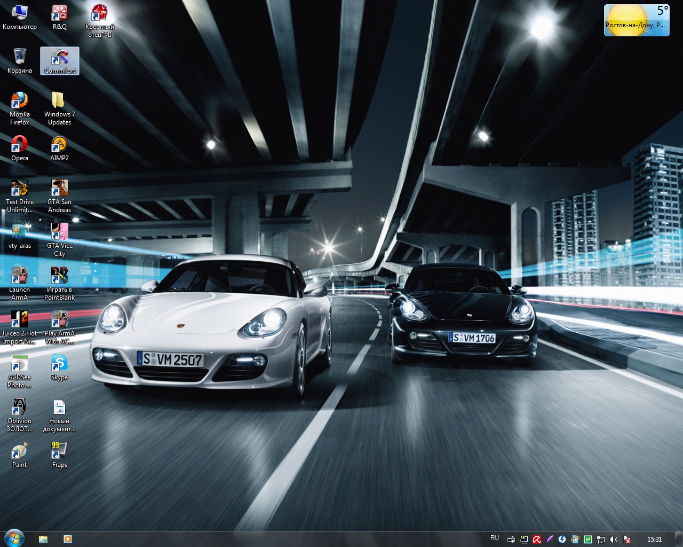Open the uTorrent tray icon
The height and width of the screenshot is (547, 683).
pyautogui.click(x=588, y=540)
